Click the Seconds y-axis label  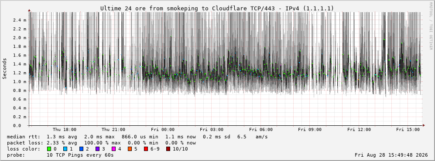click(5, 69)
